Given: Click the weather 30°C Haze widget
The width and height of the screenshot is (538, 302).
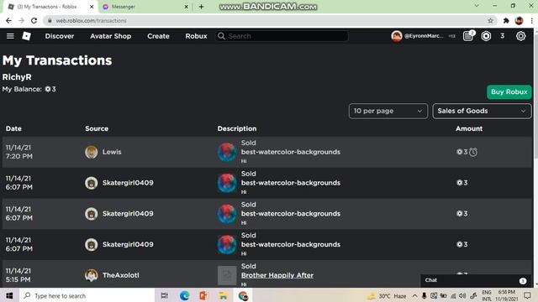Looking at the screenshot, I should [x=387, y=295].
